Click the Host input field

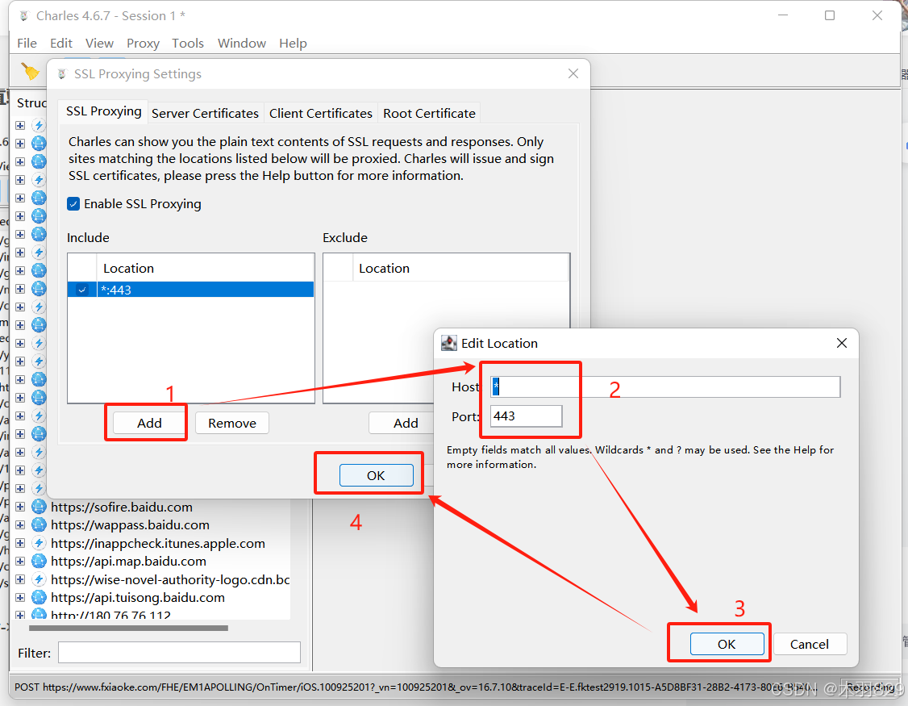coord(665,387)
